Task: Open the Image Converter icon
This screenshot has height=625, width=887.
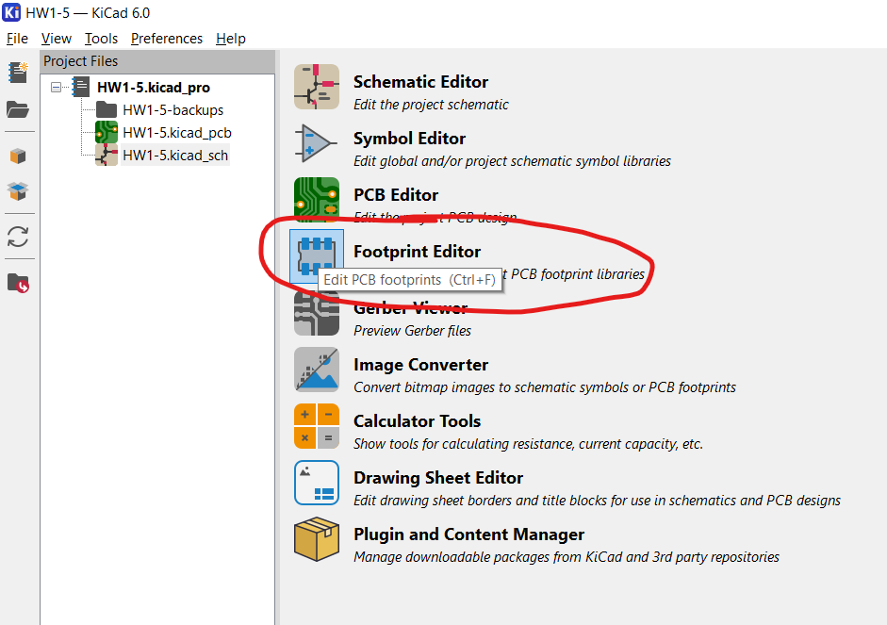Action: 316,370
